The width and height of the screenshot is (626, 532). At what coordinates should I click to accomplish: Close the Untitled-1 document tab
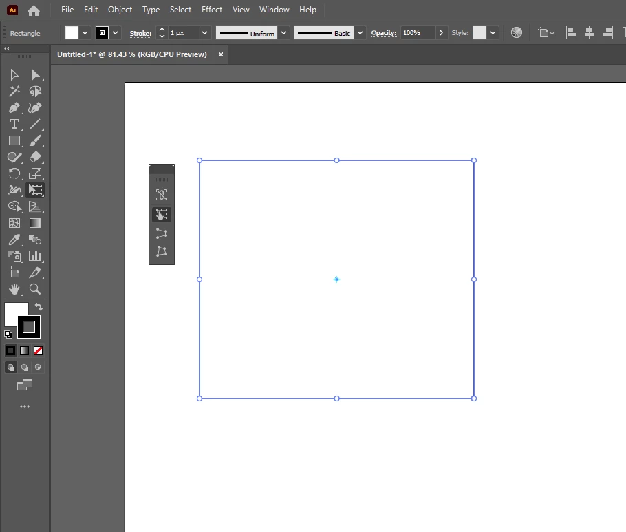[x=220, y=54]
